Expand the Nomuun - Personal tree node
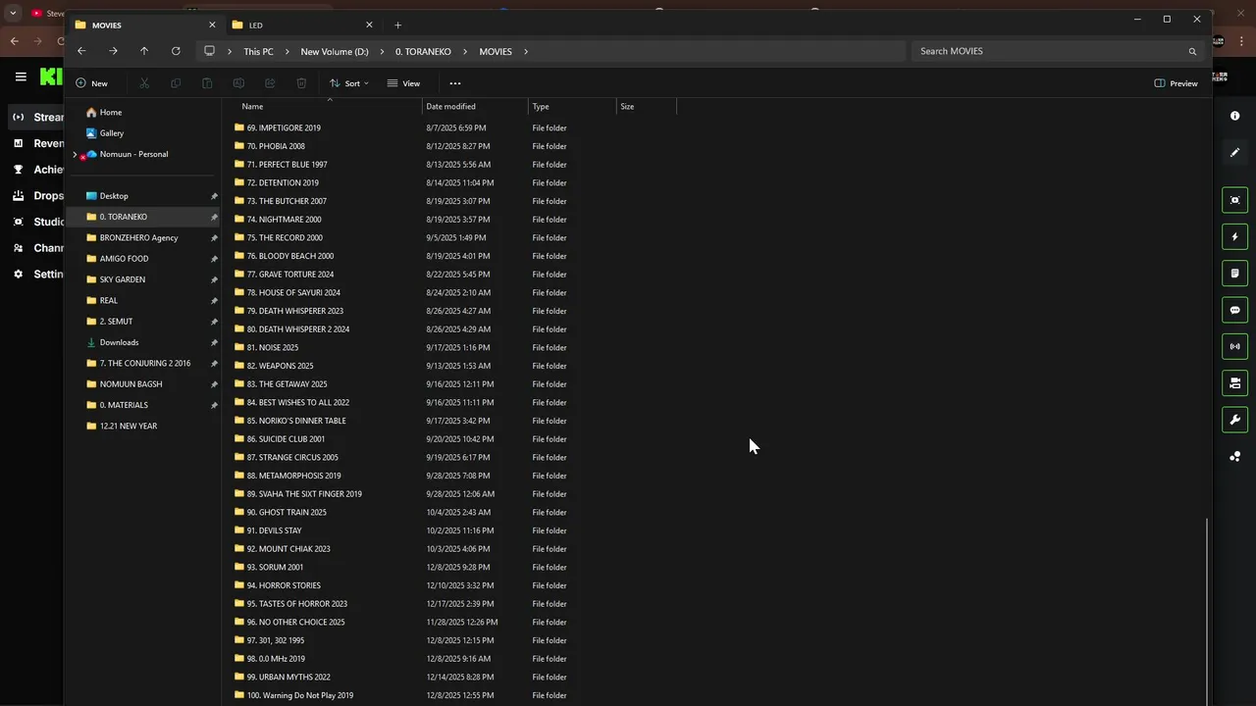The width and height of the screenshot is (1256, 706). (x=75, y=154)
